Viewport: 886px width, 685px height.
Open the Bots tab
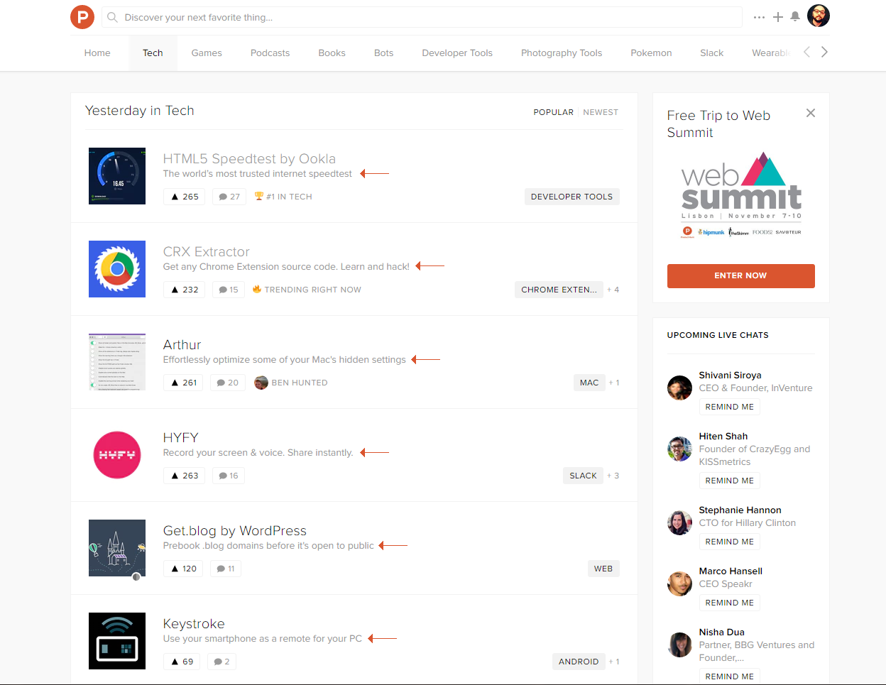(x=383, y=53)
